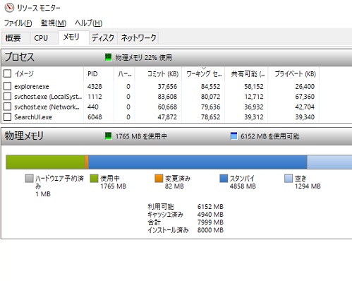Viewport: 352px width, 281px height.
Task: Click the 変更済み 82 MB legend text
Action: click(x=178, y=182)
